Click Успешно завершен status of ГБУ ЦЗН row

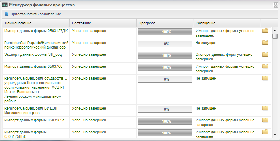click(x=89, y=108)
